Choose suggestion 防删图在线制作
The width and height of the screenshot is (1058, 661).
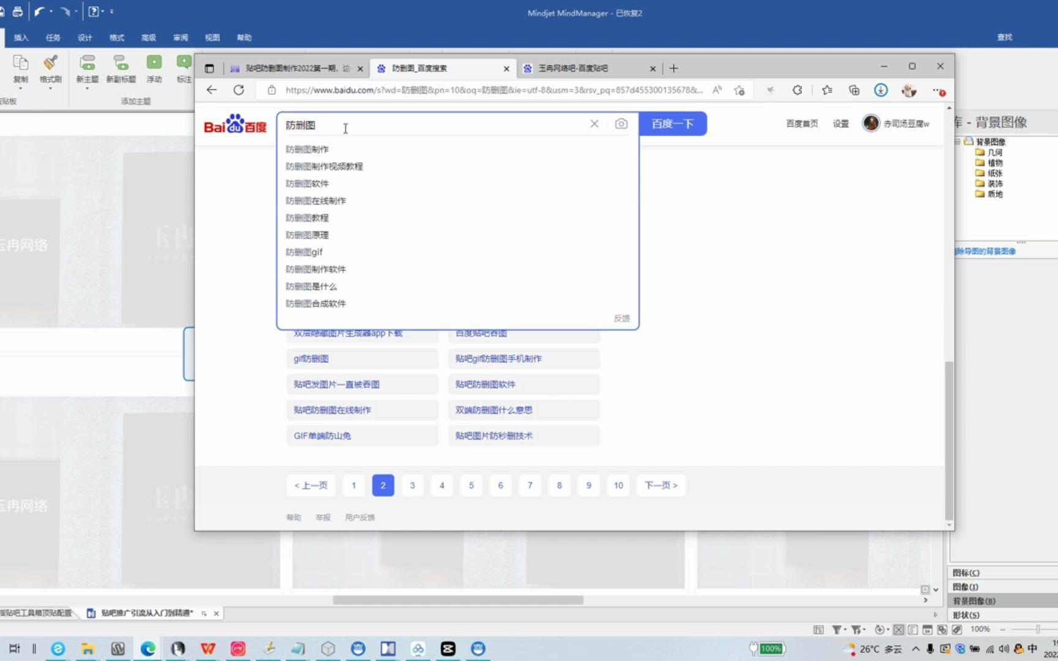click(316, 201)
